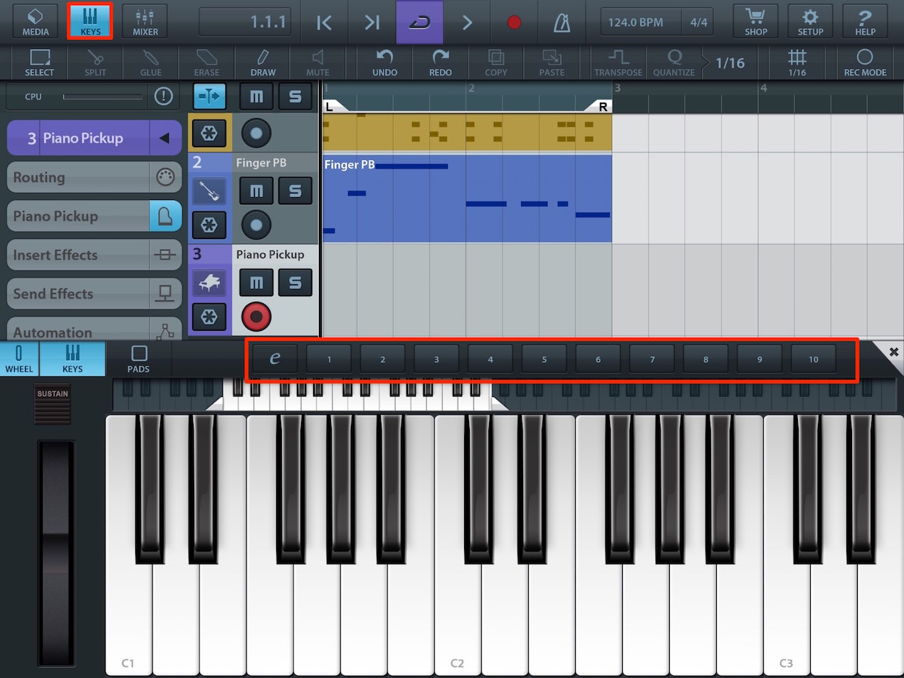The image size is (904, 678).
Task: Toggle global solo above the track list
Action: click(x=295, y=96)
